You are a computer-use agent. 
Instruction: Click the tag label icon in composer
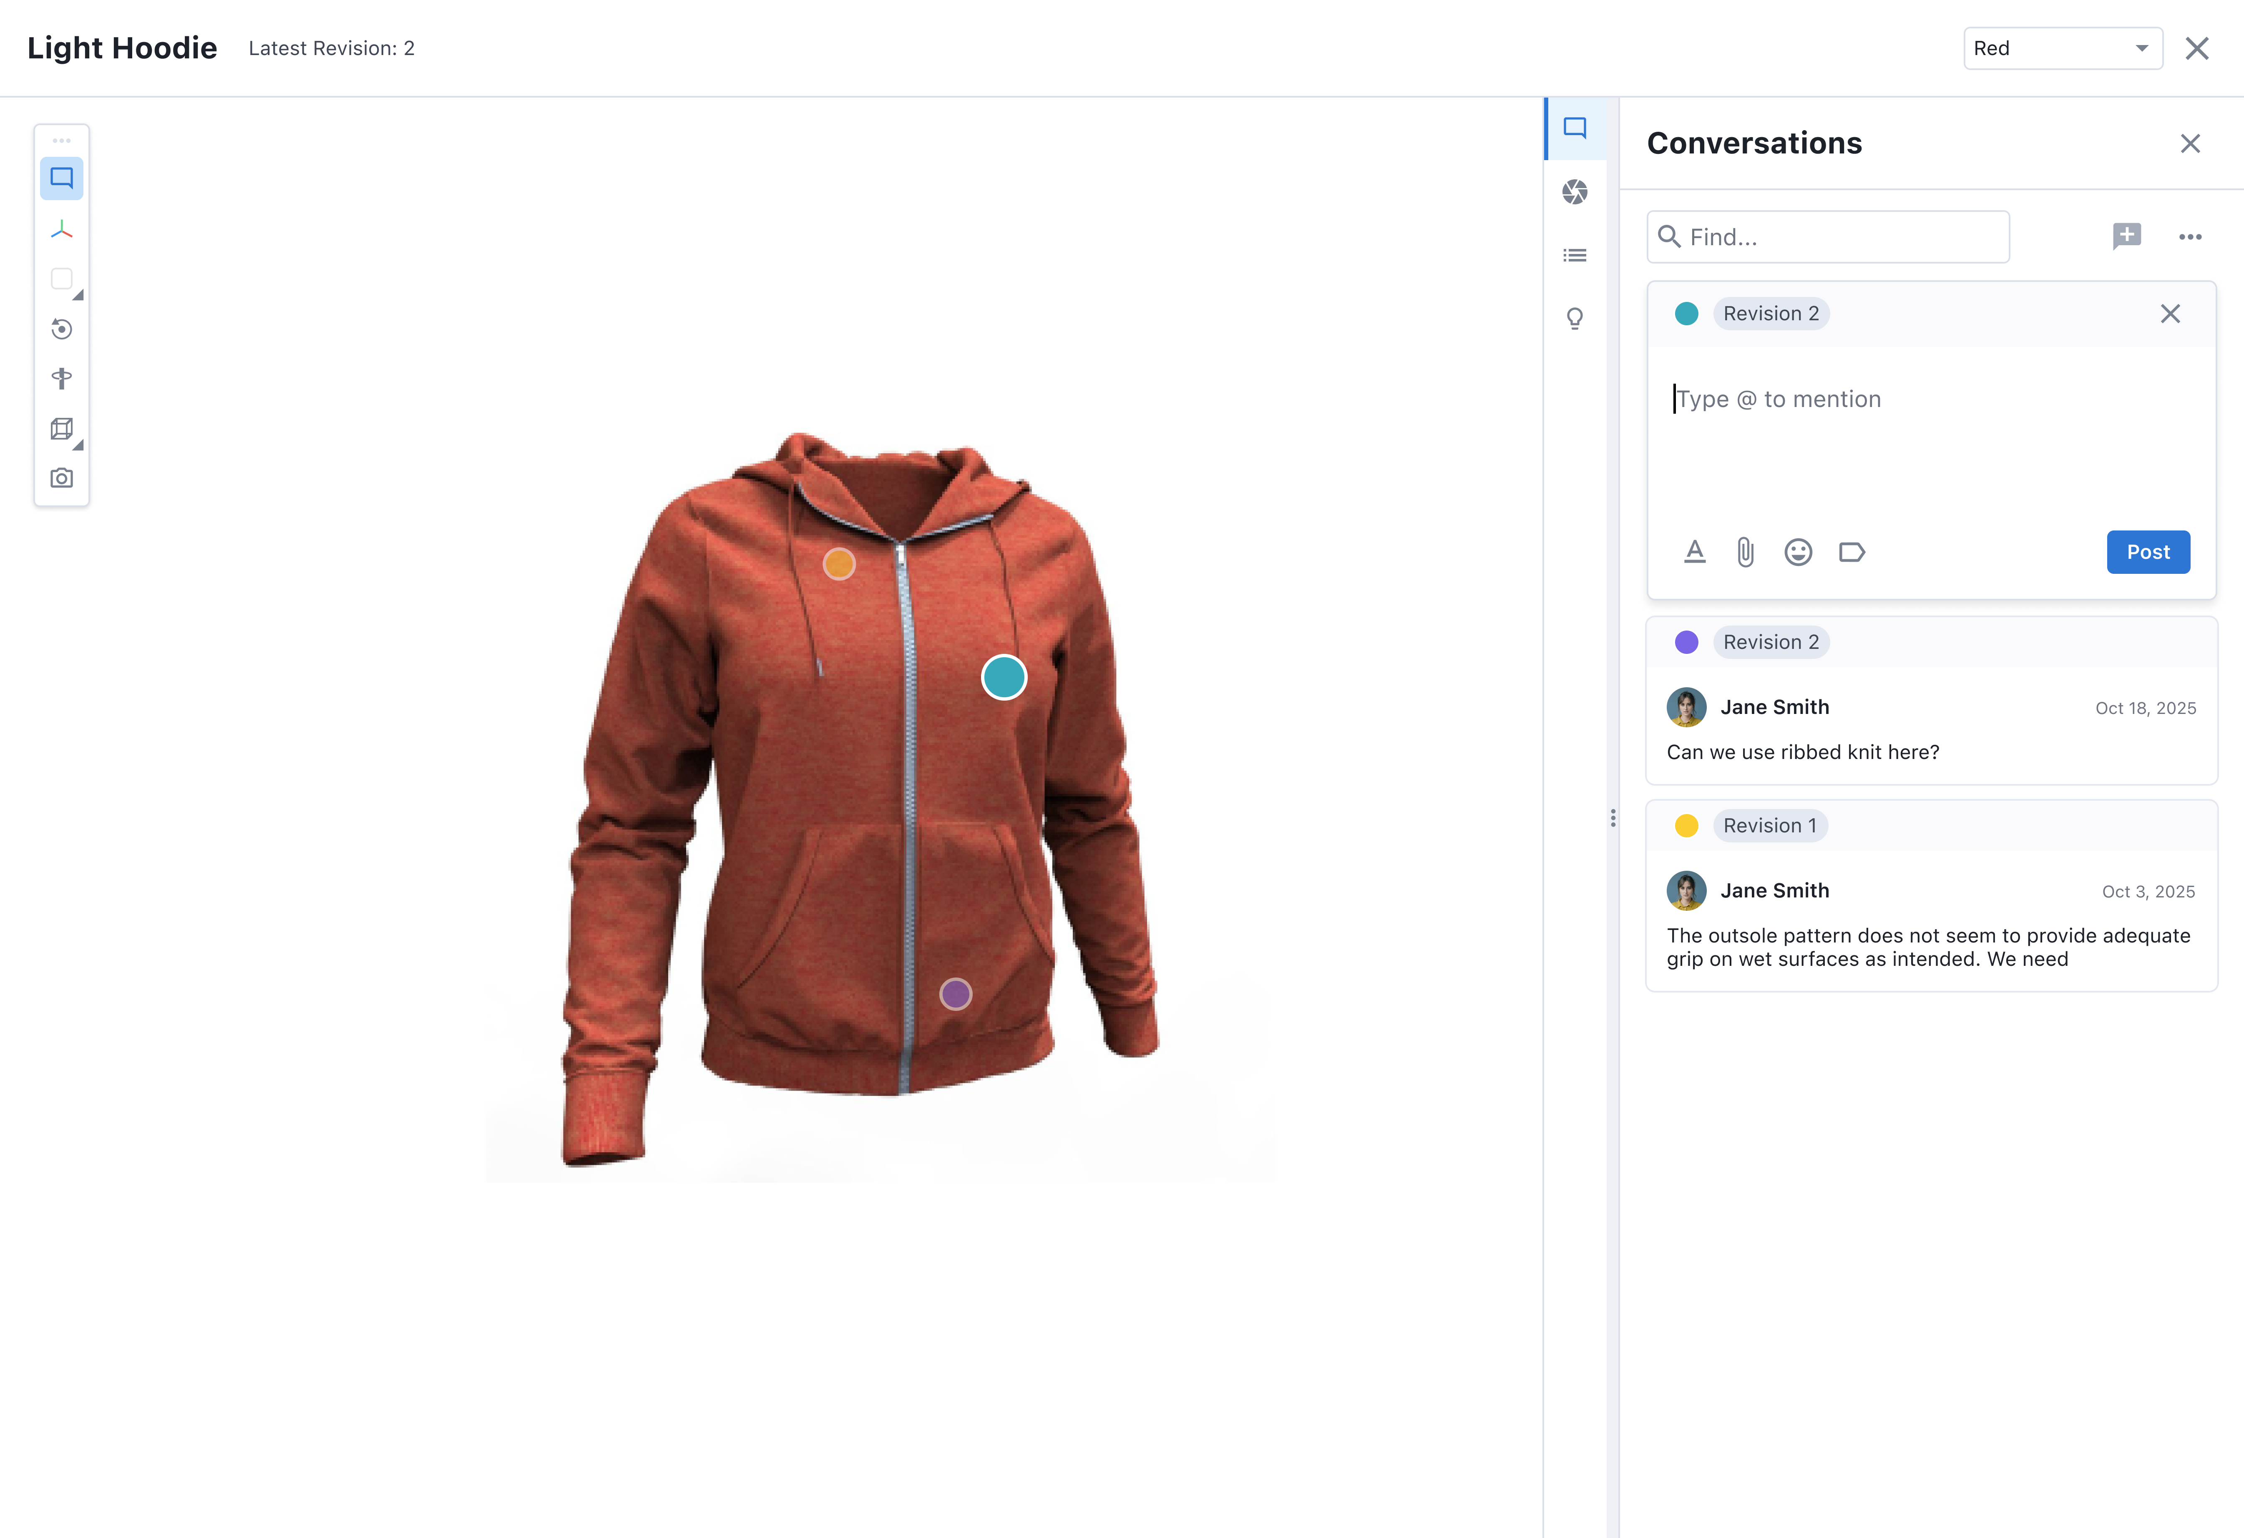[x=1851, y=552]
